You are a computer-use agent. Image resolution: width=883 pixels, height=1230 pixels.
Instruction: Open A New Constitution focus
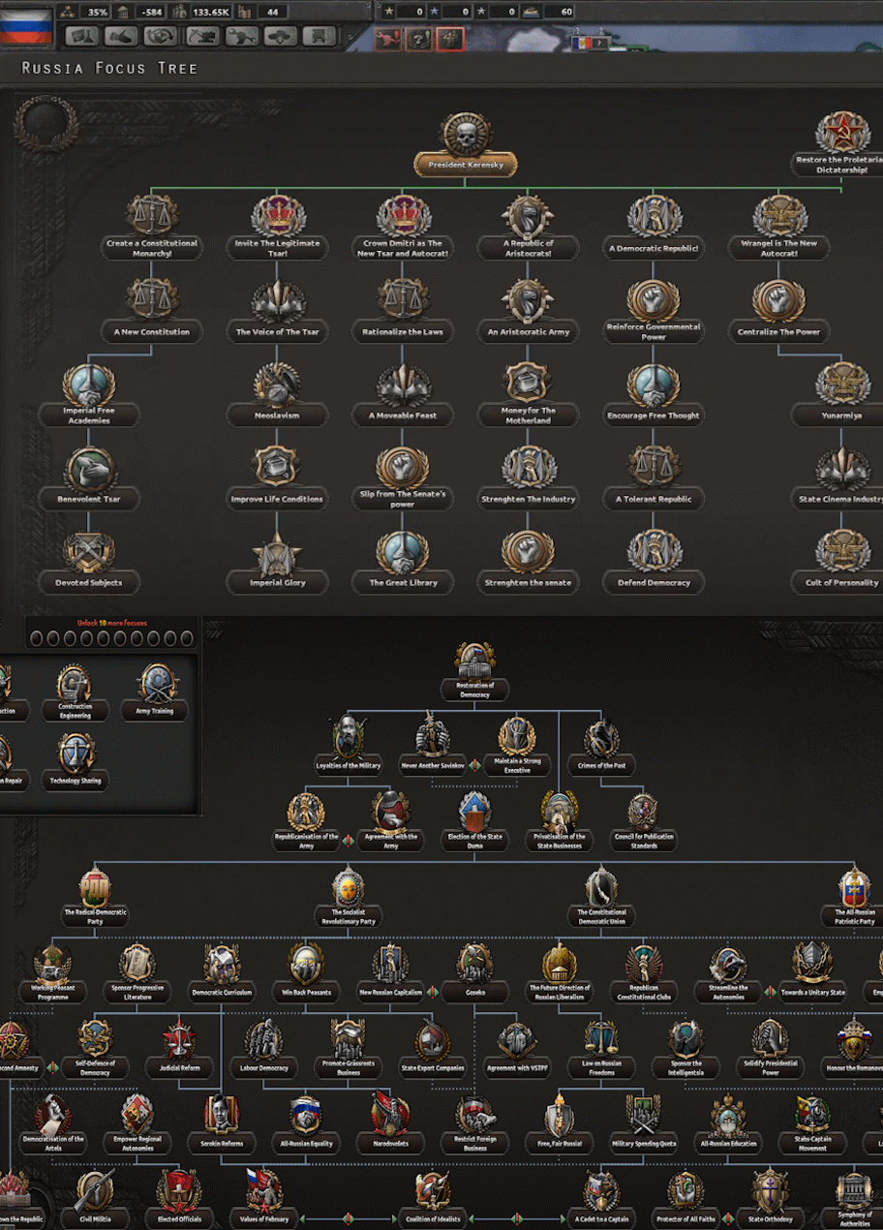(152, 310)
